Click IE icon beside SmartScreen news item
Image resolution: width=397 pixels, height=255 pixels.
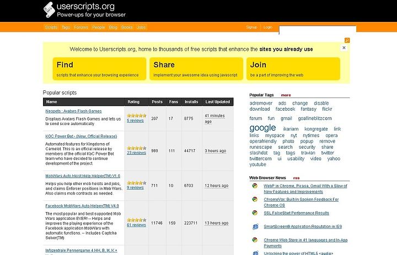tap(255, 227)
